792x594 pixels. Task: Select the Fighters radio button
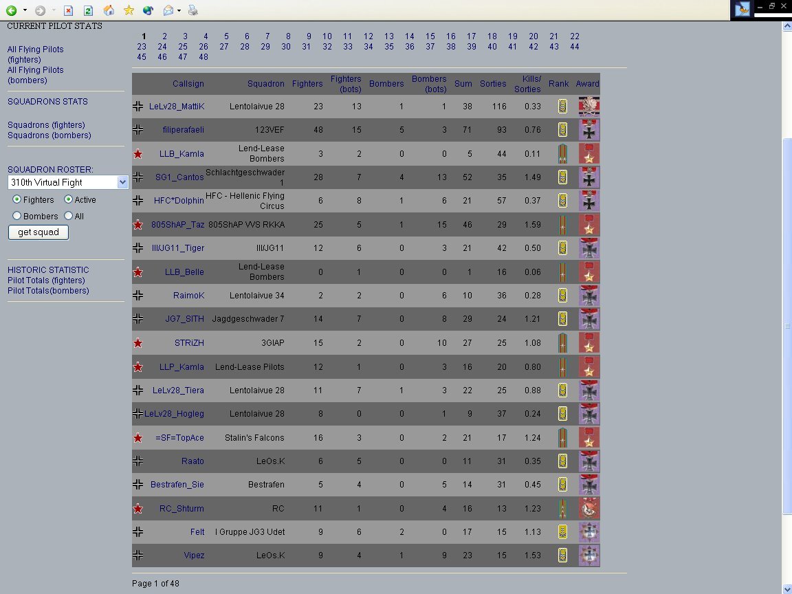tap(16, 199)
